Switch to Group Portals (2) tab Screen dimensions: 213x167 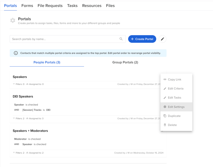coord(125,62)
